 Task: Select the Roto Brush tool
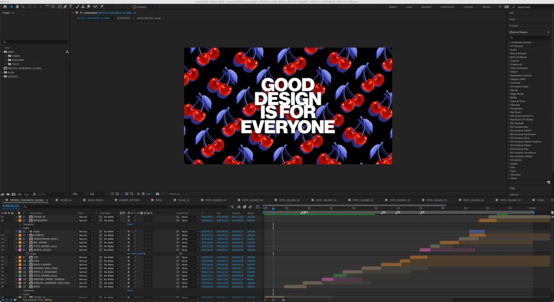pyautogui.click(x=95, y=6)
